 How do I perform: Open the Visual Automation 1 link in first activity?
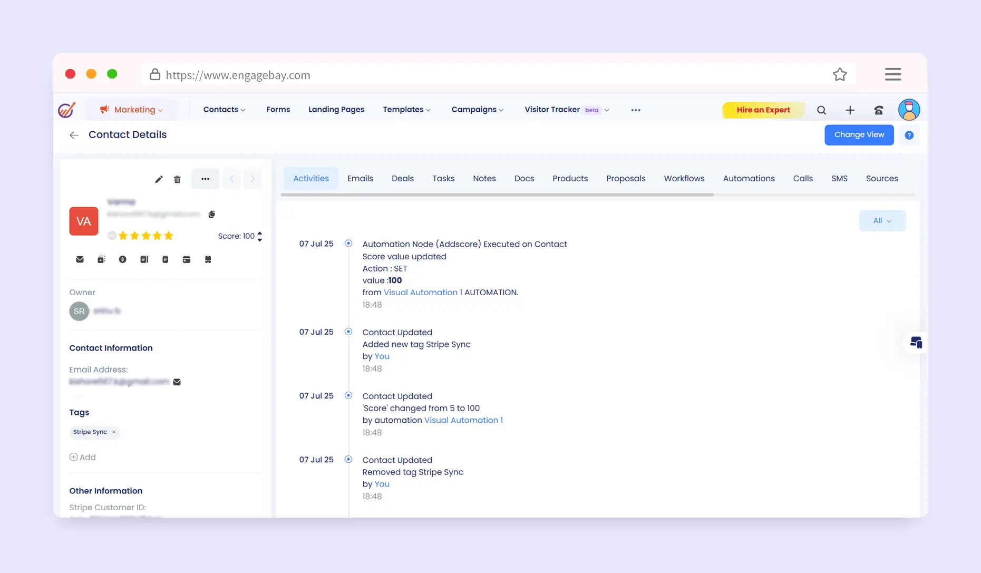423,293
